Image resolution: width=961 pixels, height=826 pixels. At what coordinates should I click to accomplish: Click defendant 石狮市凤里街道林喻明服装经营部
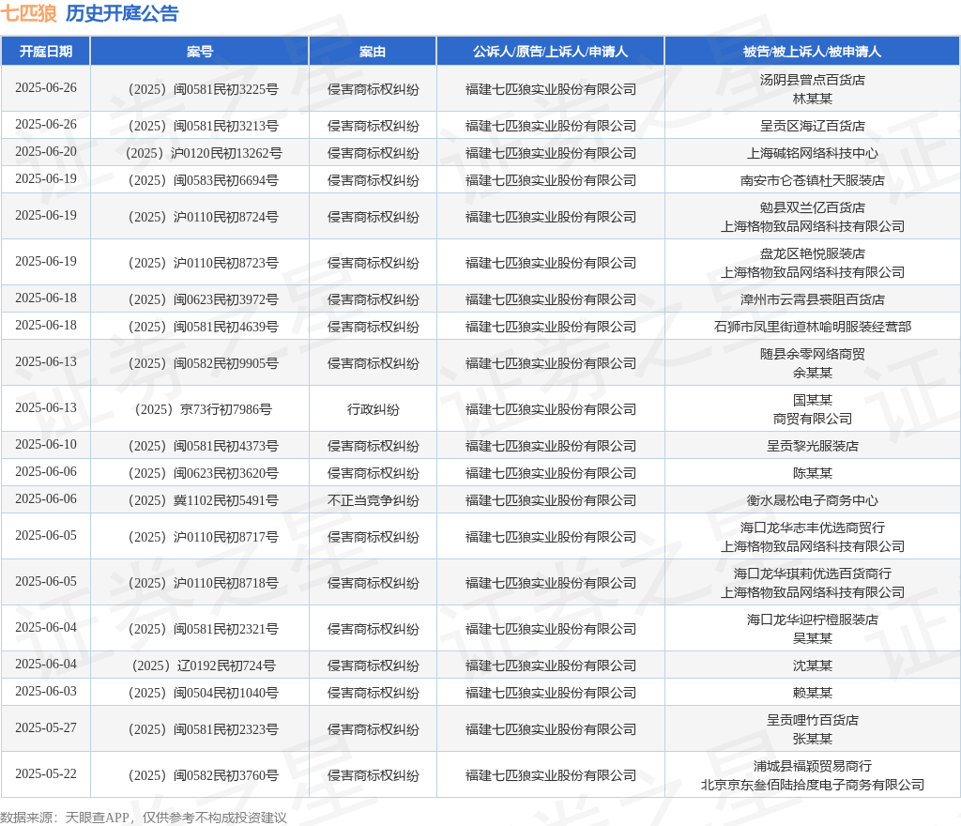(x=813, y=328)
